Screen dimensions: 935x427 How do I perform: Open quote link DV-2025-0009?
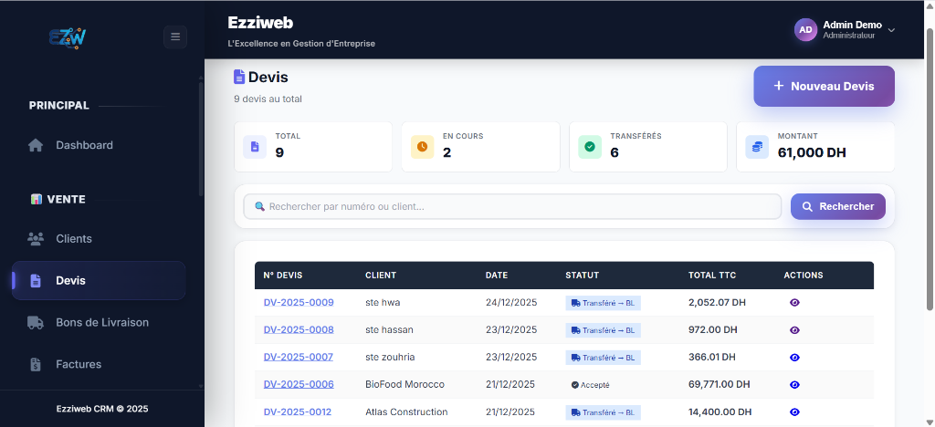[299, 303]
